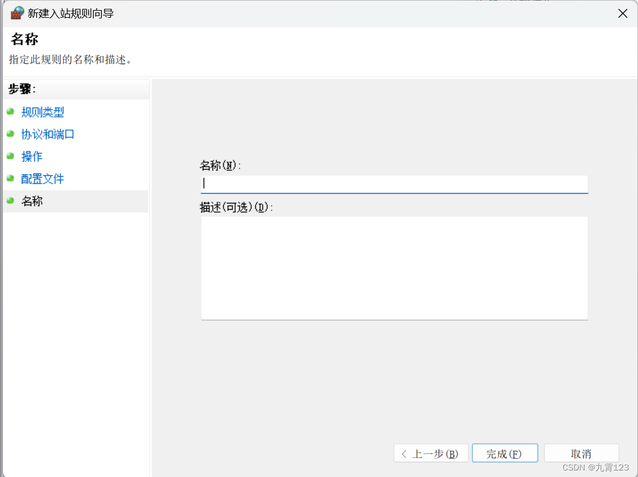Click the green bullet beside 配置文件

click(11, 179)
